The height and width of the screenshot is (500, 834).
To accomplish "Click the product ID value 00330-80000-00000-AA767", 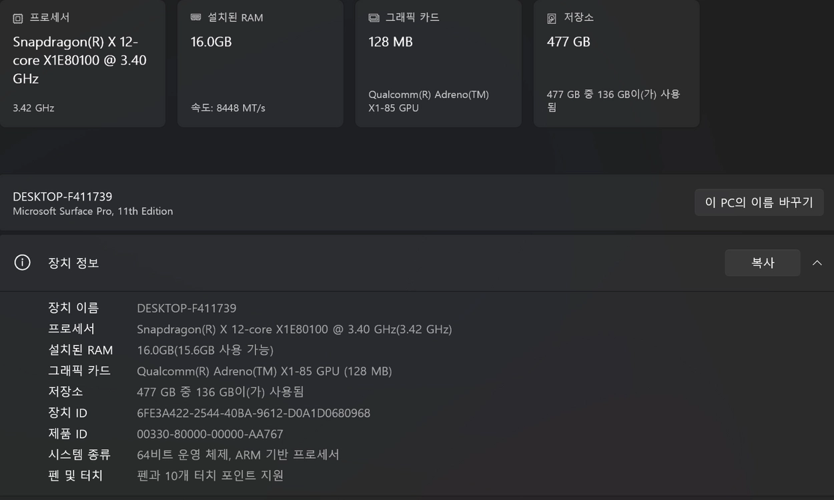I will (210, 434).
